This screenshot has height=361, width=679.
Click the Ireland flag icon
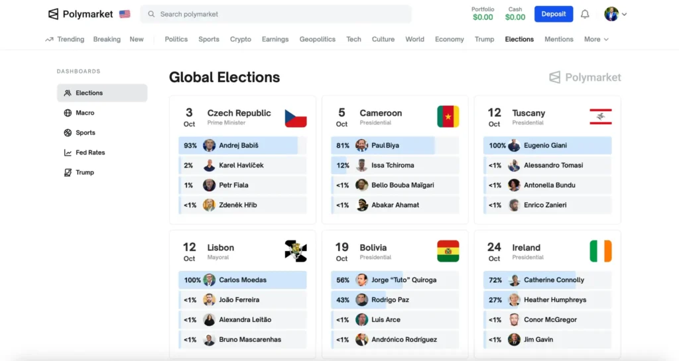coord(601,251)
